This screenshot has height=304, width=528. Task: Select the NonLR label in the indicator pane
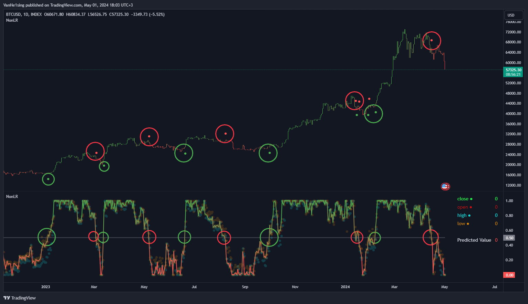point(12,197)
